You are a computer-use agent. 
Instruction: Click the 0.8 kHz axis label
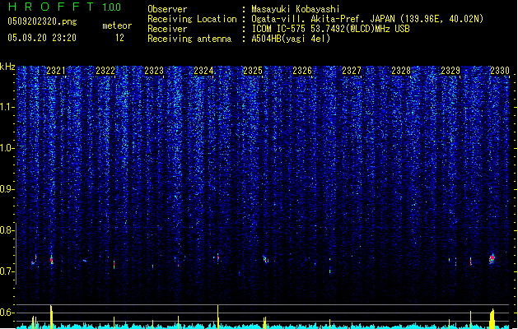point(7,230)
